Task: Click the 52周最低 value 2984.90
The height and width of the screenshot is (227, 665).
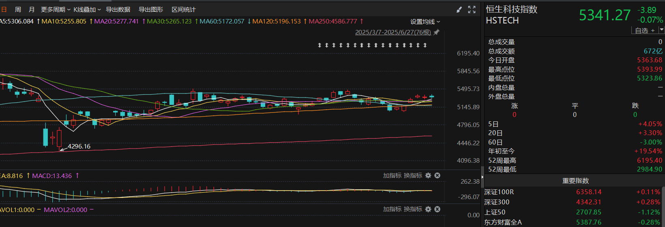Action: [x=650, y=170]
